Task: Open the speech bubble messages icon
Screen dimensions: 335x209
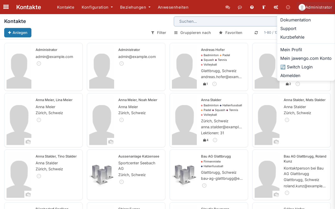Action: tap(240, 7)
